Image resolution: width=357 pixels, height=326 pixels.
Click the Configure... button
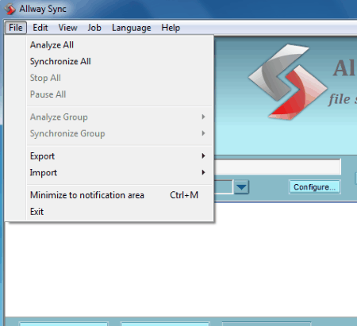314,187
